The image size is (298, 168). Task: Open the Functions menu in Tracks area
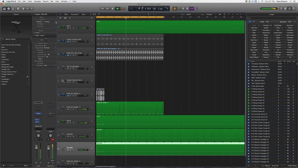click(75, 14)
